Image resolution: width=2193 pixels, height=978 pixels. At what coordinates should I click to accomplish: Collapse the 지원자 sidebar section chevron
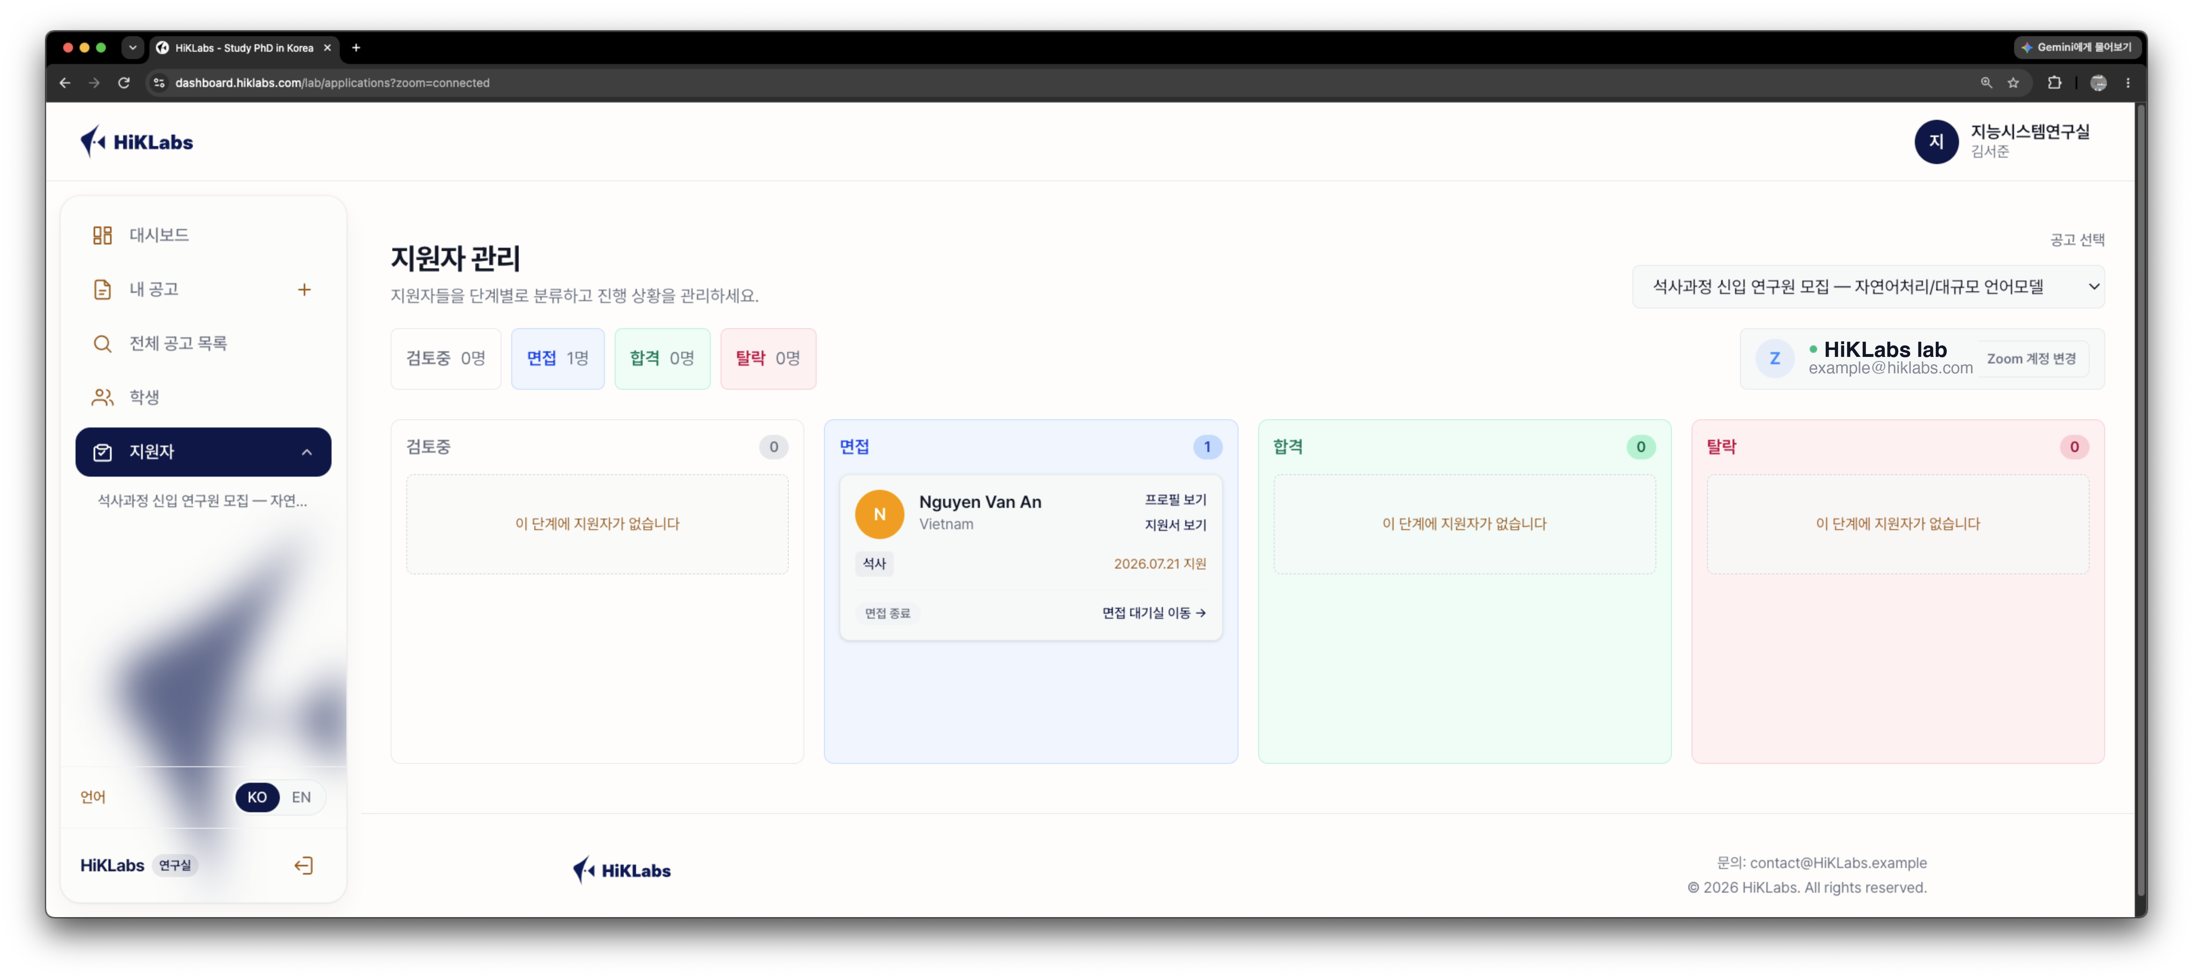click(307, 452)
